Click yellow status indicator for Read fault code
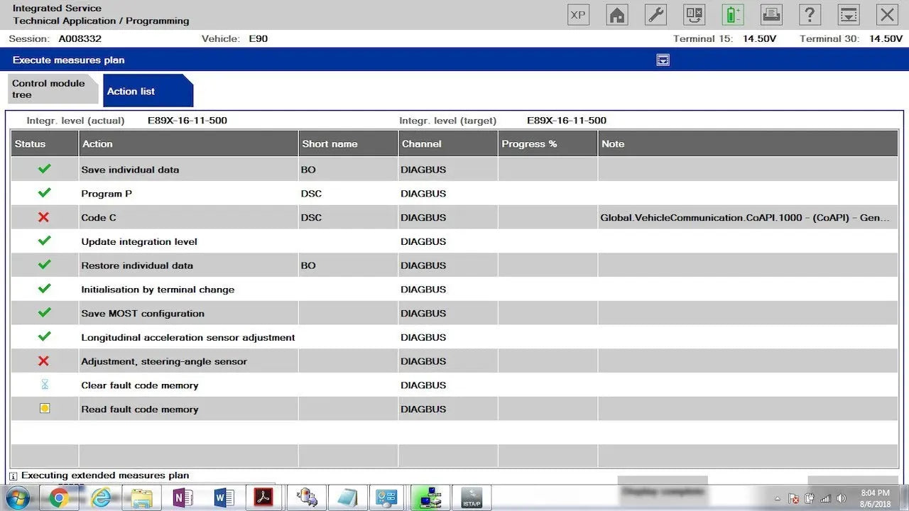The width and height of the screenshot is (909, 511). click(x=45, y=409)
